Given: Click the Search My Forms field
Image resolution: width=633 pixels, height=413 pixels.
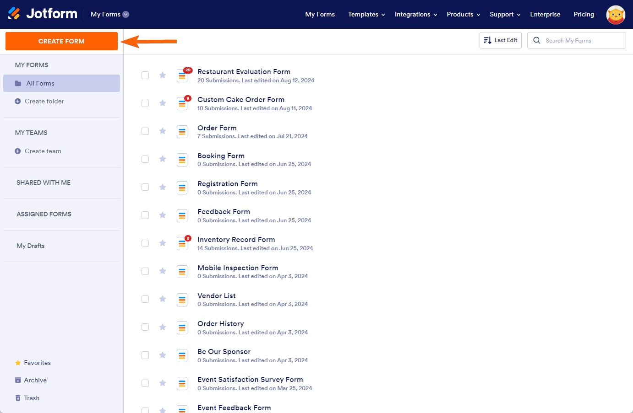Looking at the screenshot, I should click(577, 40).
